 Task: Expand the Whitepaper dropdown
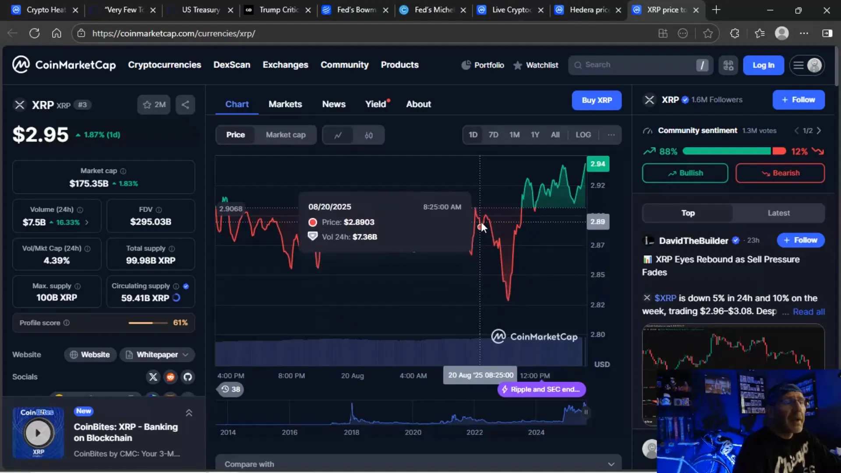tap(157, 355)
